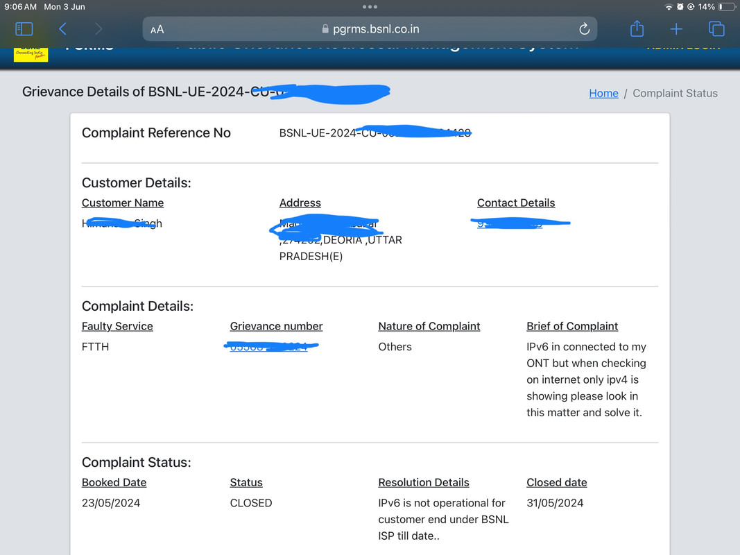Show the Safari sidebar panel
Viewport: 740px width, 555px height.
[x=24, y=29]
